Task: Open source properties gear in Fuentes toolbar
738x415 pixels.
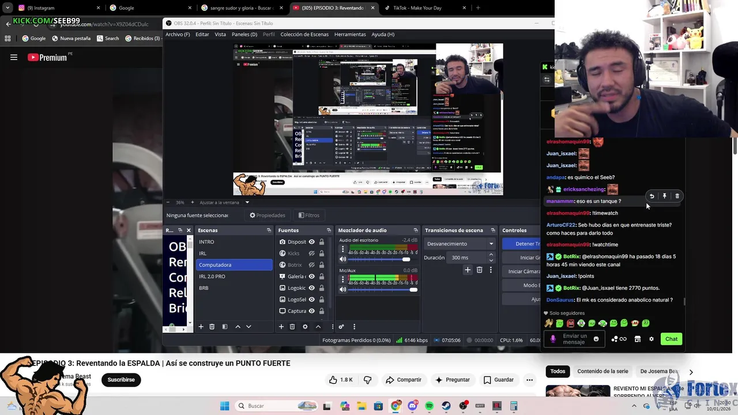Action: point(305,327)
